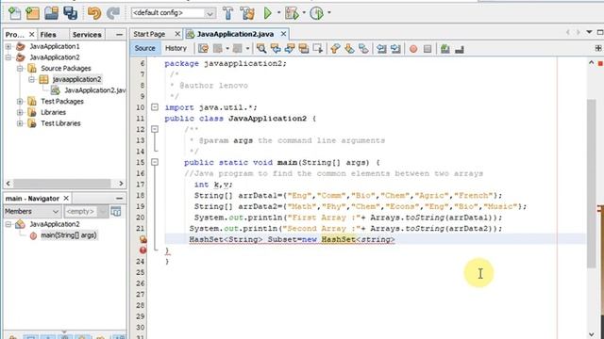Click the Last Edit editor toolbar icon
The image size is (604, 339).
(203, 48)
